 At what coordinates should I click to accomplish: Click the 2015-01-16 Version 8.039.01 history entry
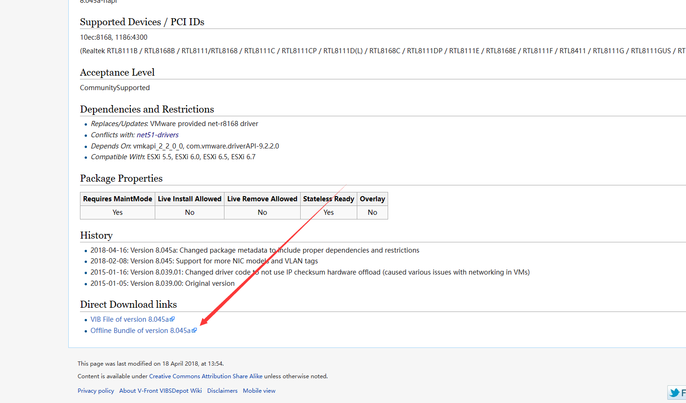(x=310, y=272)
